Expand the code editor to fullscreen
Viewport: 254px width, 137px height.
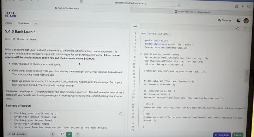pyautogui.click(x=245, y=29)
